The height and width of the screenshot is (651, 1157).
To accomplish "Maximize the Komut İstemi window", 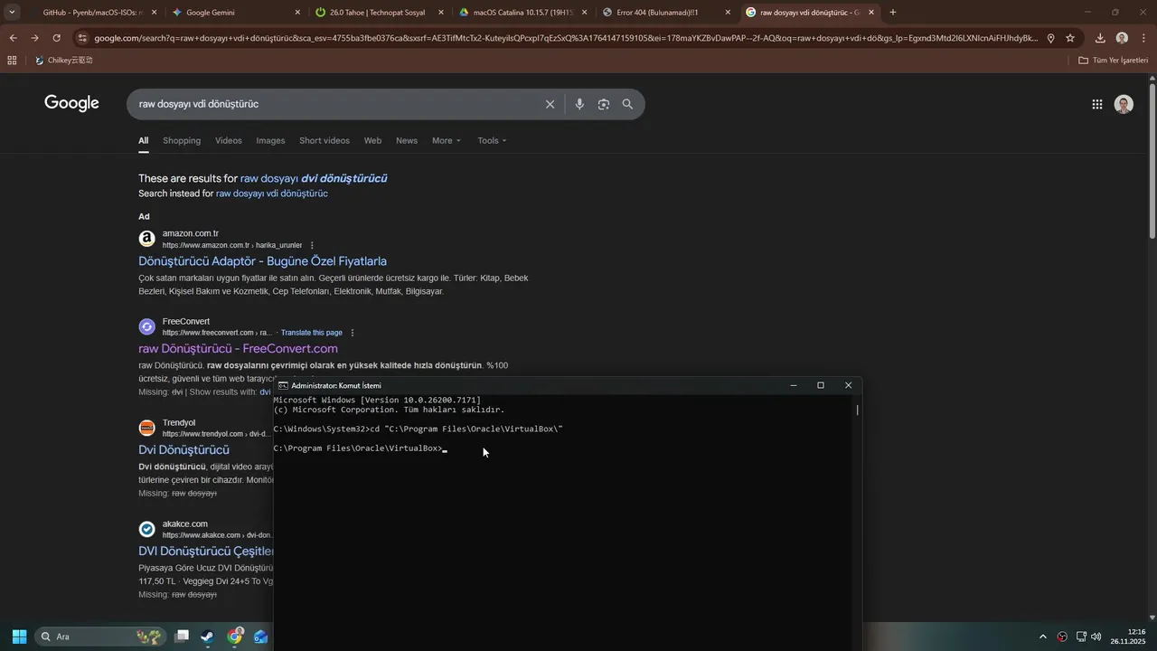I will [x=821, y=385].
